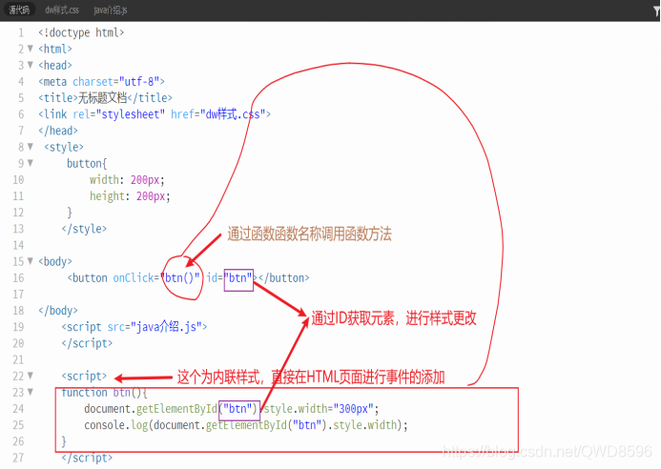Open the dw样式.css related file tab
Image resolution: width=661 pixels, height=469 pixels.
[62, 10]
